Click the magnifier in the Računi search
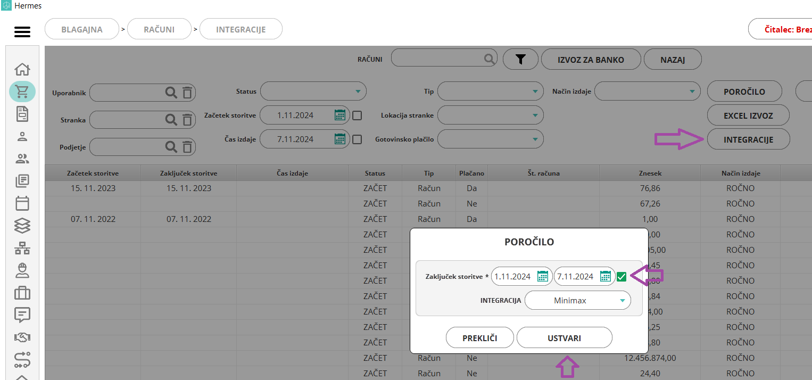Image resolution: width=812 pixels, height=380 pixels. 490,59
